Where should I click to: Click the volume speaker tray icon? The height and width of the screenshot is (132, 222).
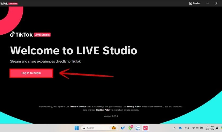point(197,128)
